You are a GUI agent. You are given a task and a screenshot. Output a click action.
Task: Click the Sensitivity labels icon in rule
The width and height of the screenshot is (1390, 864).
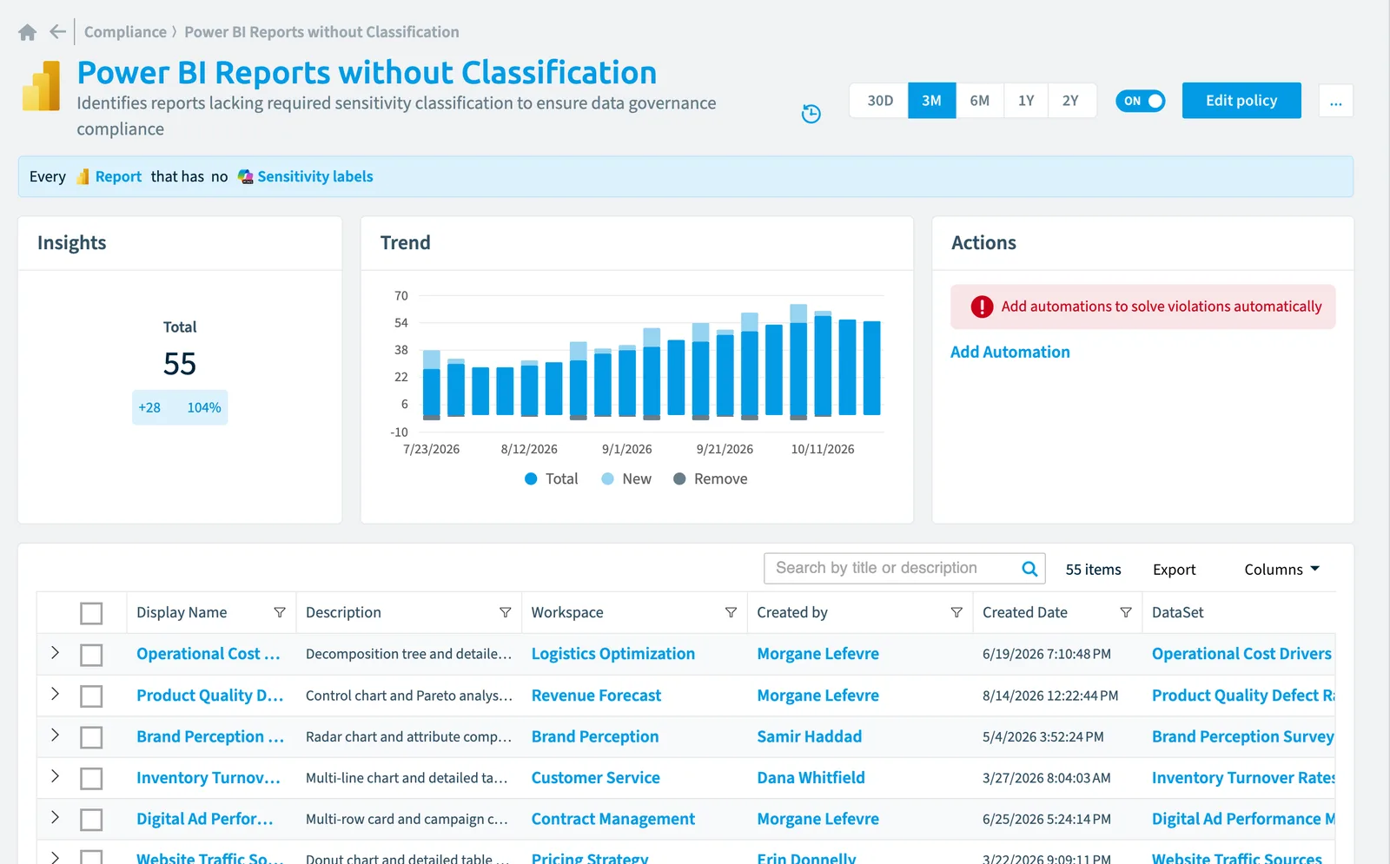tap(246, 177)
